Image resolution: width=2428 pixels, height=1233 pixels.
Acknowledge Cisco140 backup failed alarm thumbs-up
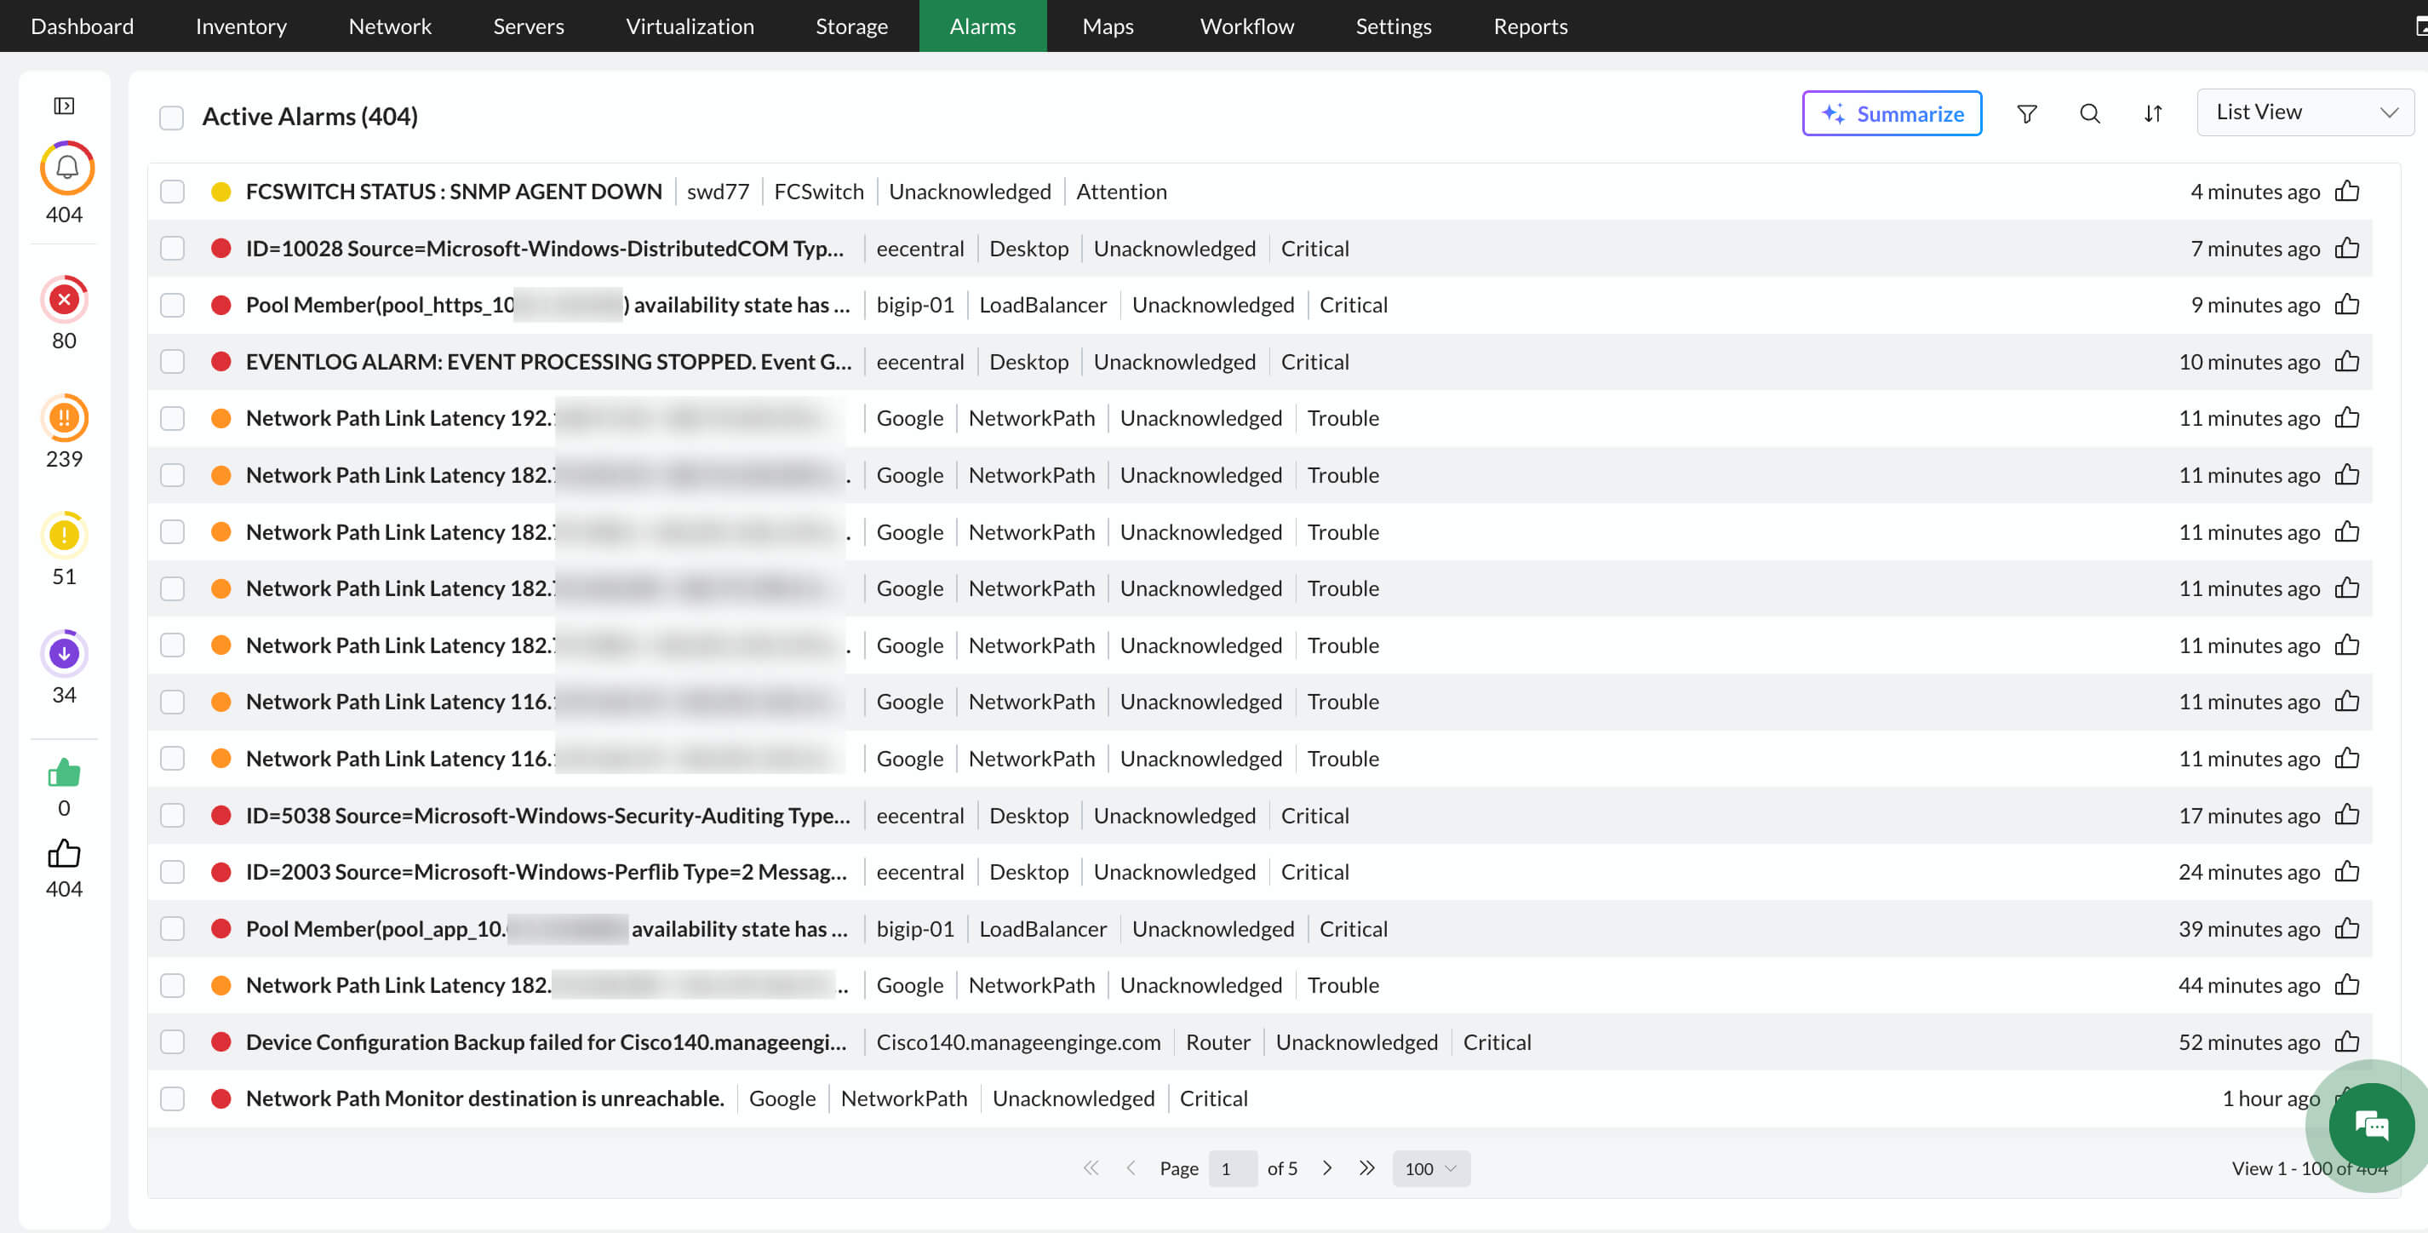[x=2347, y=1041]
